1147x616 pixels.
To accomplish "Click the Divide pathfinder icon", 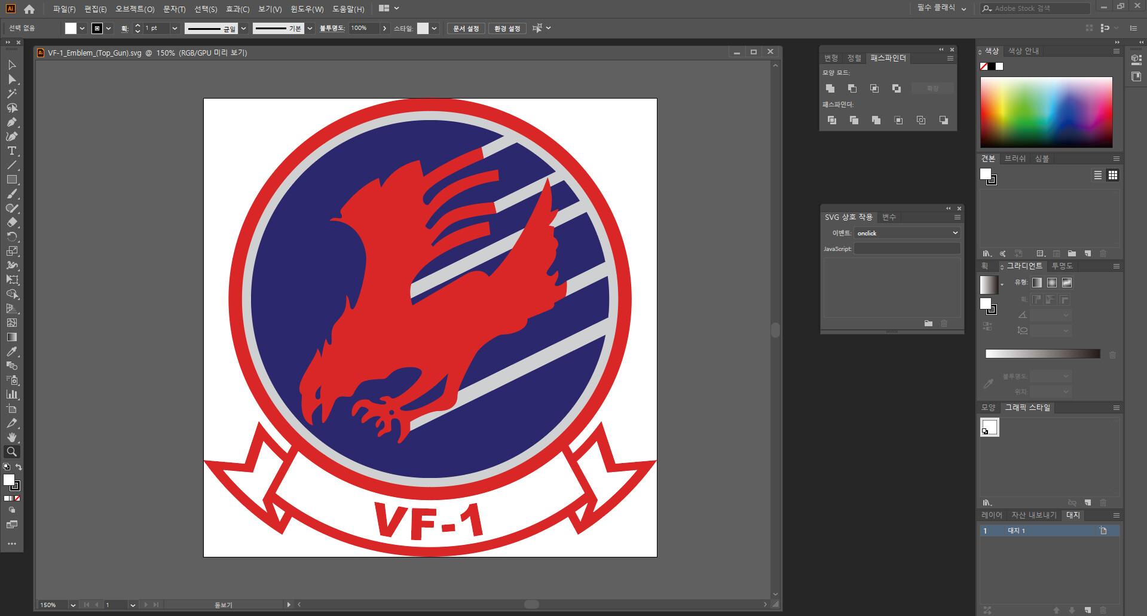I will (832, 120).
